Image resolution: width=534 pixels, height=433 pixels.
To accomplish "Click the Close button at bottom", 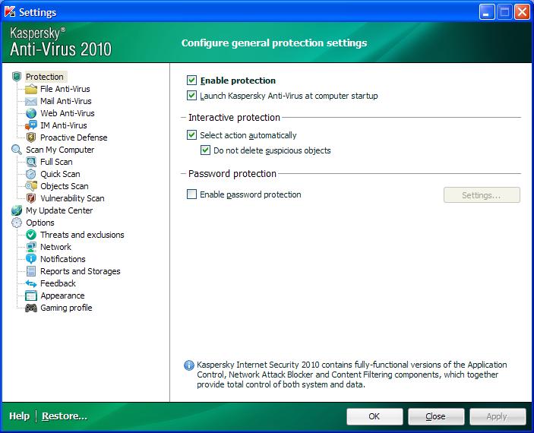I will [x=436, y=416].
